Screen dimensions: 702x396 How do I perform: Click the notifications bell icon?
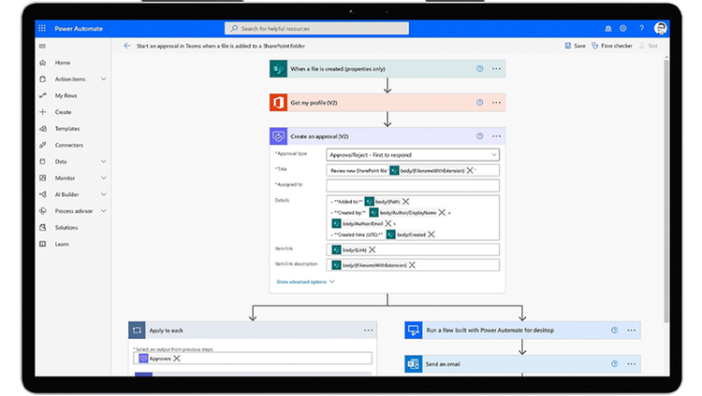pyautogui.click(x=608, y=28)
